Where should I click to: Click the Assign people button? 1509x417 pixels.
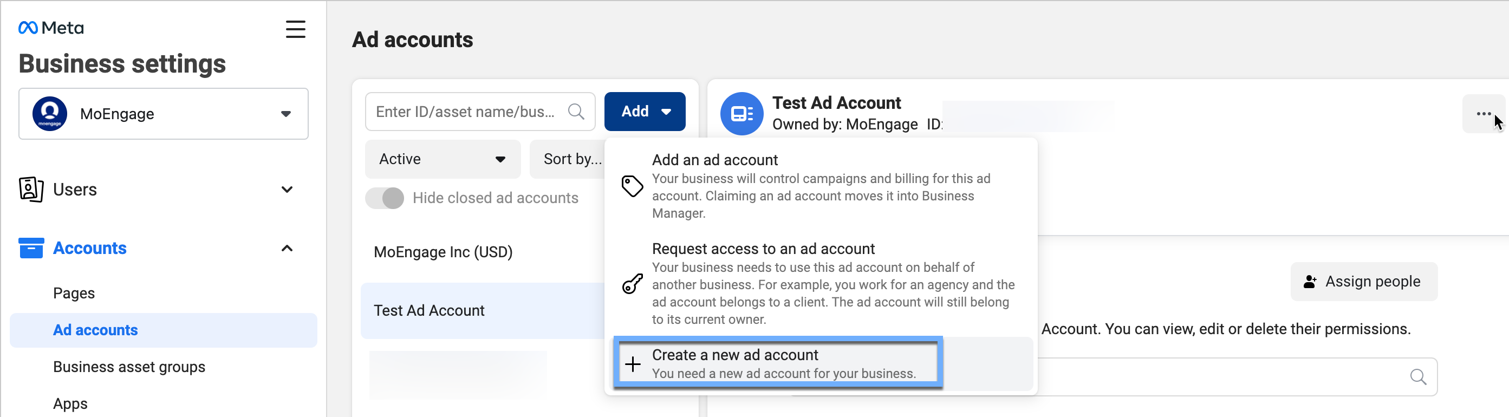(x=1363, y=282)
